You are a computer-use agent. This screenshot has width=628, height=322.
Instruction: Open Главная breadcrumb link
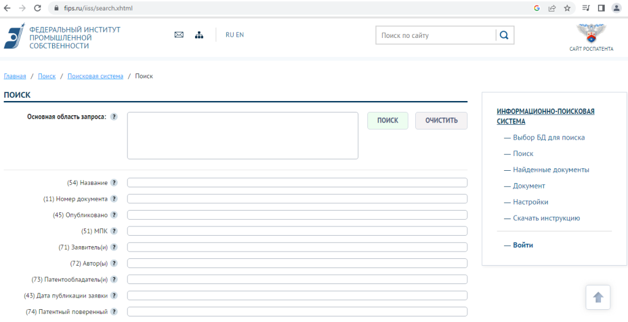click(15, 76)
